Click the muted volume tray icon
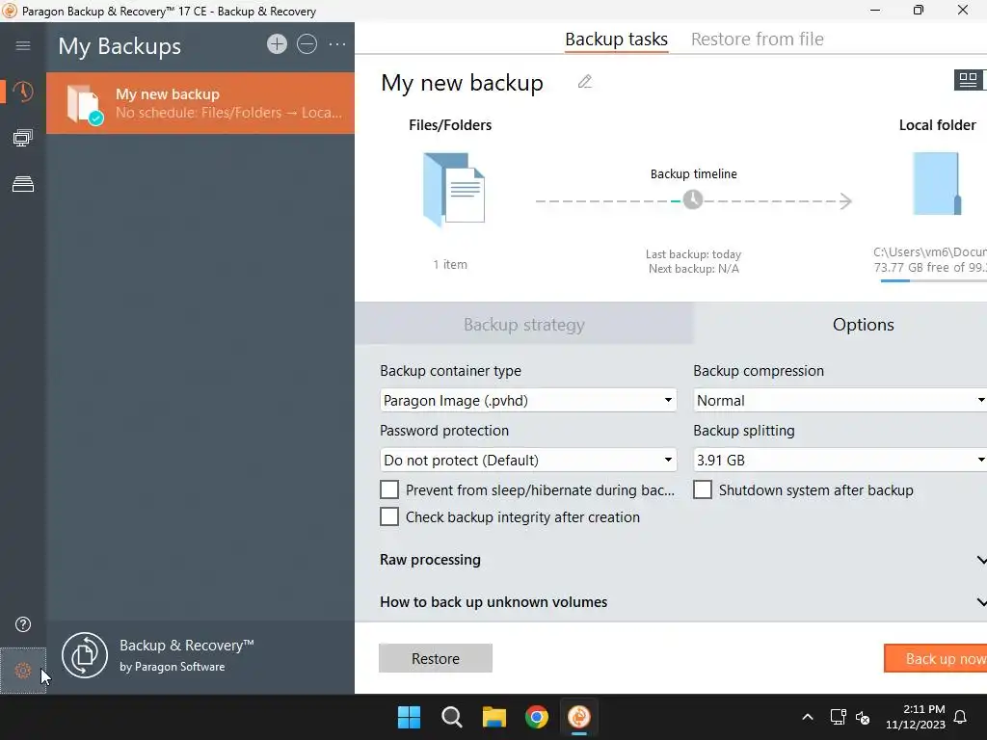Image resolution: width=987 pixels, height=740 pixels. [863, 717]
